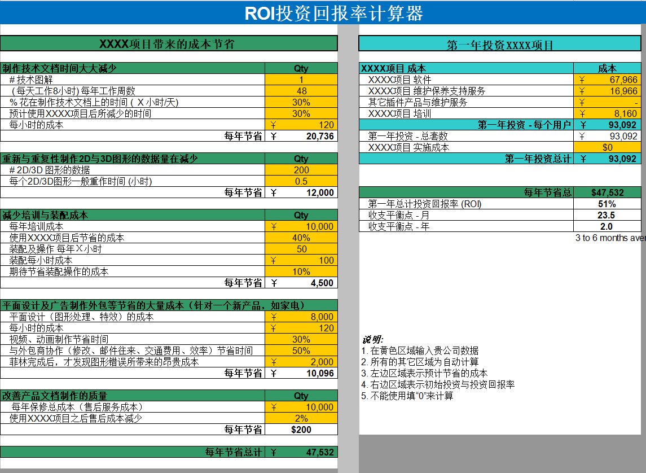
Task: Click the 每年培训成本 input showing 10,000
Action: 301,226
